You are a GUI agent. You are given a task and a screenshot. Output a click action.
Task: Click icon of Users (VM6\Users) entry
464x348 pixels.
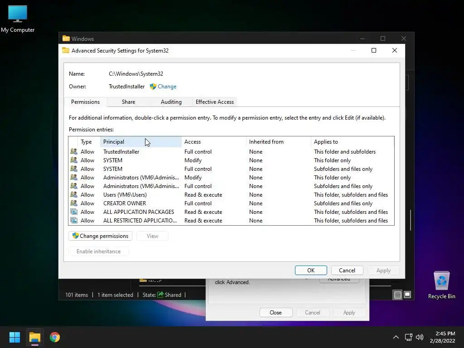74,194
